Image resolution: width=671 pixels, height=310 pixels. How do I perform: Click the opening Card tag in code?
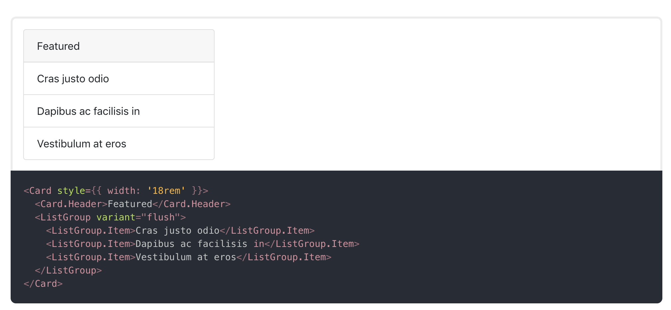[38, 191]
